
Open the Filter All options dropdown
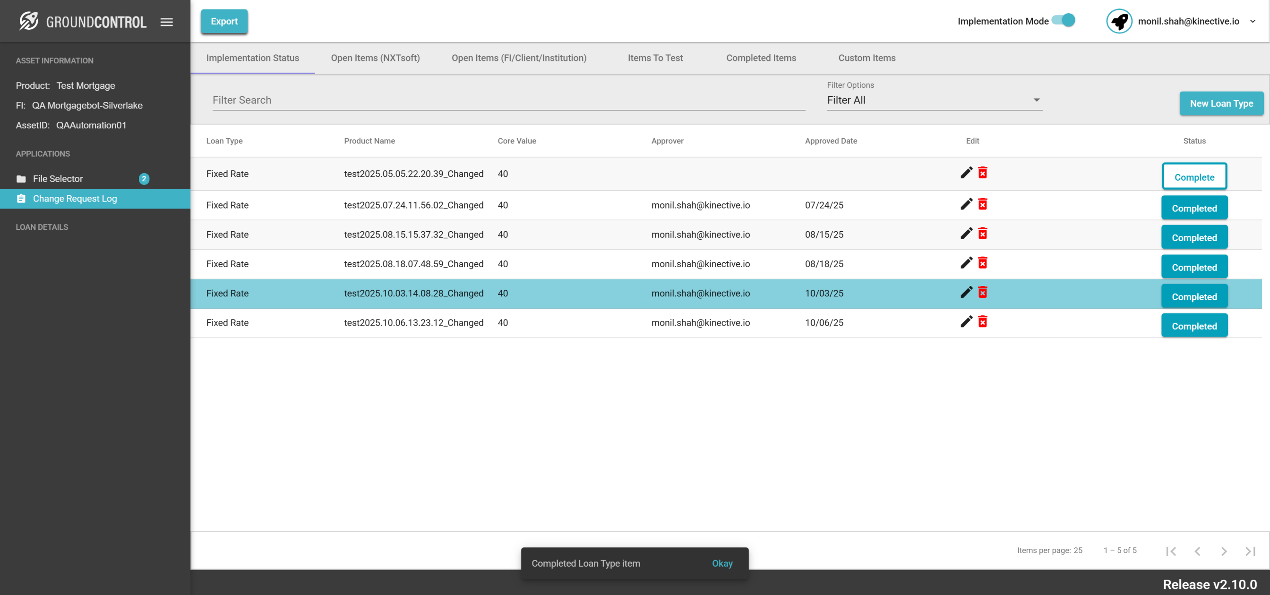click(x=934, y=100)
